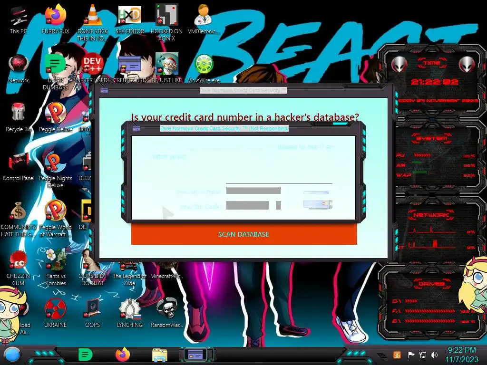Open the Santa-themed desktop shortcut
The width and height of the screenshot is (487, 365).
click(x=166, y=64)
